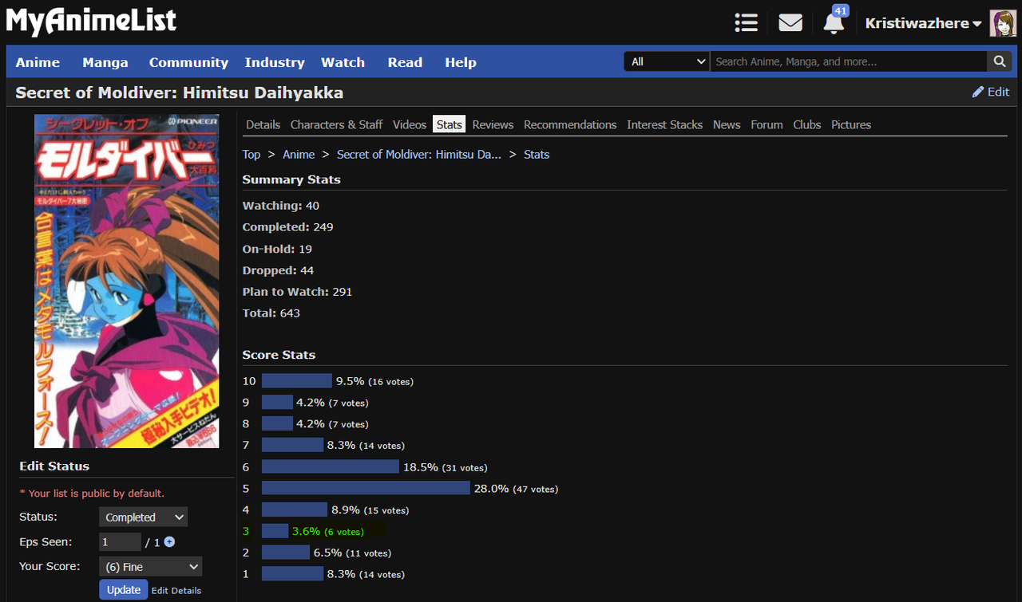Click the Top breadcrumb link
The height and width of the screenshot is (602, 1022).
coord(252,155)
